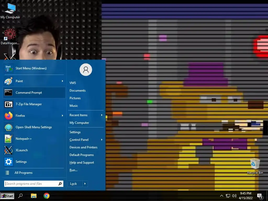Image resolution: width=268 pixels, height=201 pixels.
Task: Open Devices and Printers
Action: 83,147
